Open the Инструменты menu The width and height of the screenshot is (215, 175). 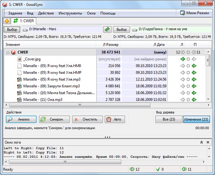70,13
